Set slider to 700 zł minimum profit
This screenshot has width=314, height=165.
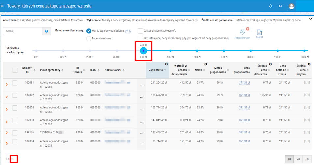click(x=224, y=51)
